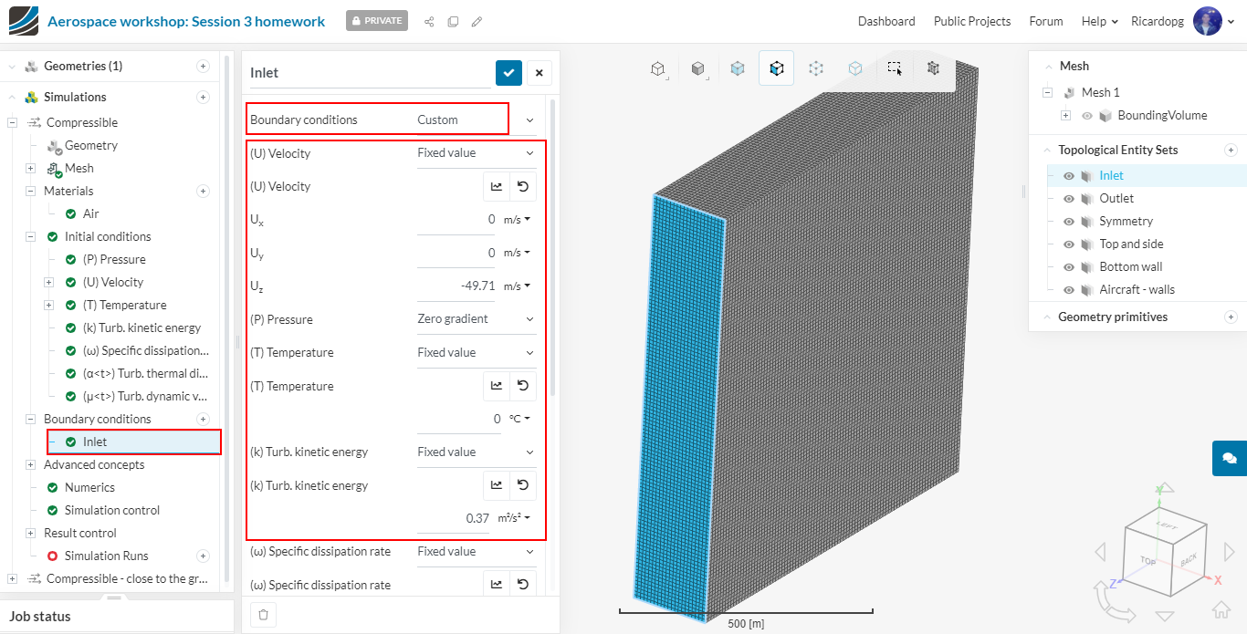
Task: Open the share project icon
Action: [429, 21]
